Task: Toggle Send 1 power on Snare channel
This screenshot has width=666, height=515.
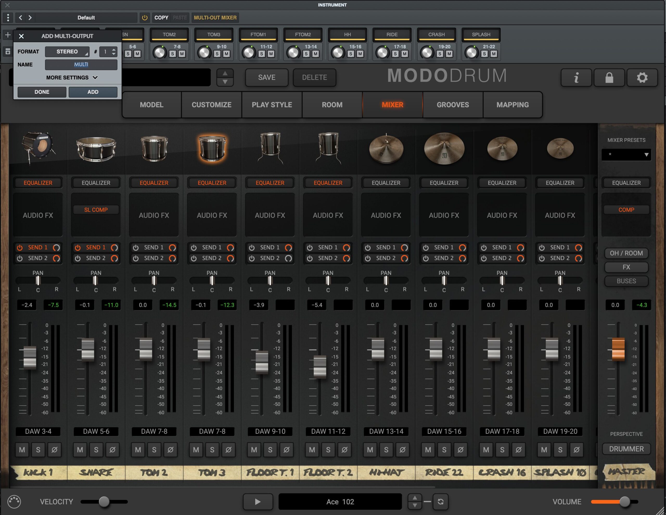Action: click(78, 248)
